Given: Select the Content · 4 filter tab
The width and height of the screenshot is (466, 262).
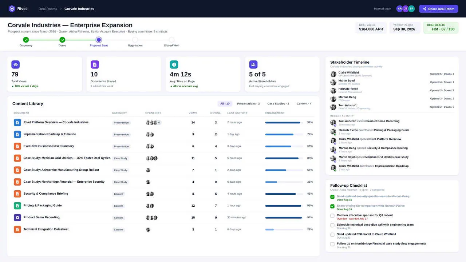Looking at the screenshot, I should tap(304, 104).
